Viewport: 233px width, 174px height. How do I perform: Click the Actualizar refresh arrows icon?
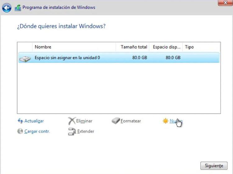[21, 121]
